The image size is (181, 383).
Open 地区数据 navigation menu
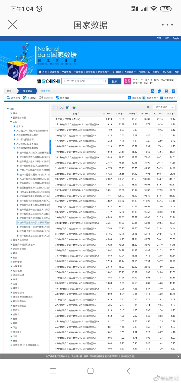pos(103,72)
